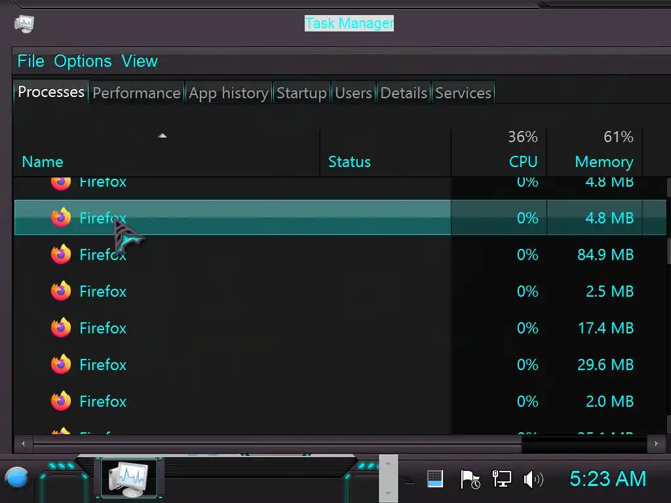Click the tray icon left of Action Center flag
671x503 pixels.
coord(435,479)
